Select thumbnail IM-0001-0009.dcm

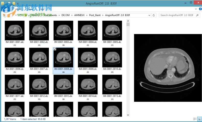[x=88, y=58]
